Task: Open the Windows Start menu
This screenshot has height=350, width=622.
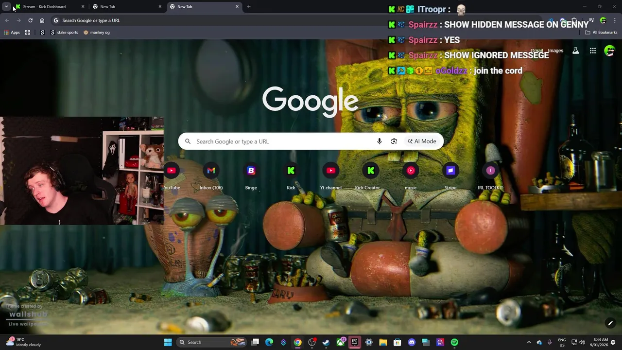Action: click(168, 342)
